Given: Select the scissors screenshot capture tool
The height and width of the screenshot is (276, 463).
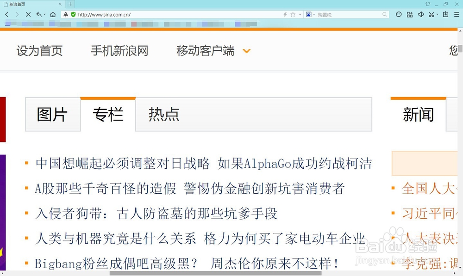Looking at the screenshot, I should pos(432,14).
